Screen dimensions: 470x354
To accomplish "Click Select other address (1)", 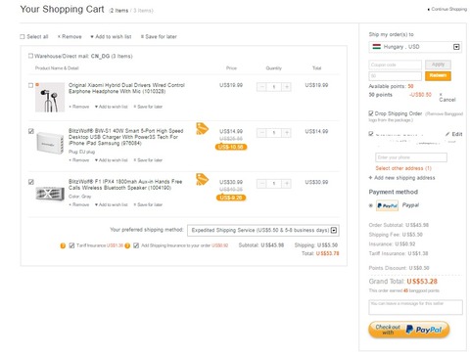I will click(403, 168).
